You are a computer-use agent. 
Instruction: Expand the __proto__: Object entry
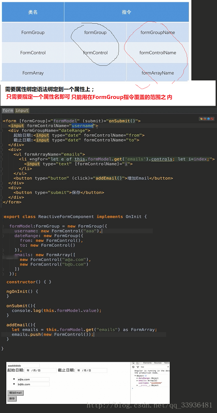137,385
